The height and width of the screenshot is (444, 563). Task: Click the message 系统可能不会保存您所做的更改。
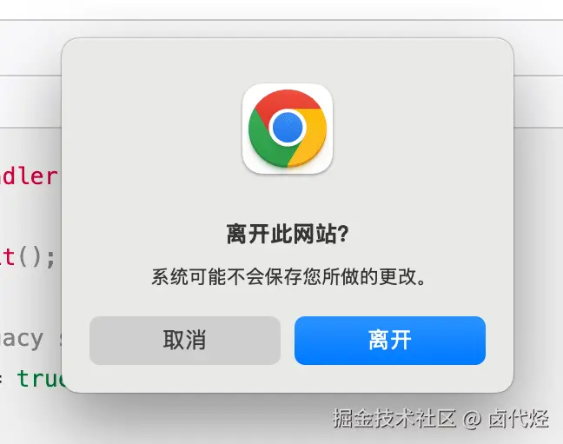[x=288, y=276]
